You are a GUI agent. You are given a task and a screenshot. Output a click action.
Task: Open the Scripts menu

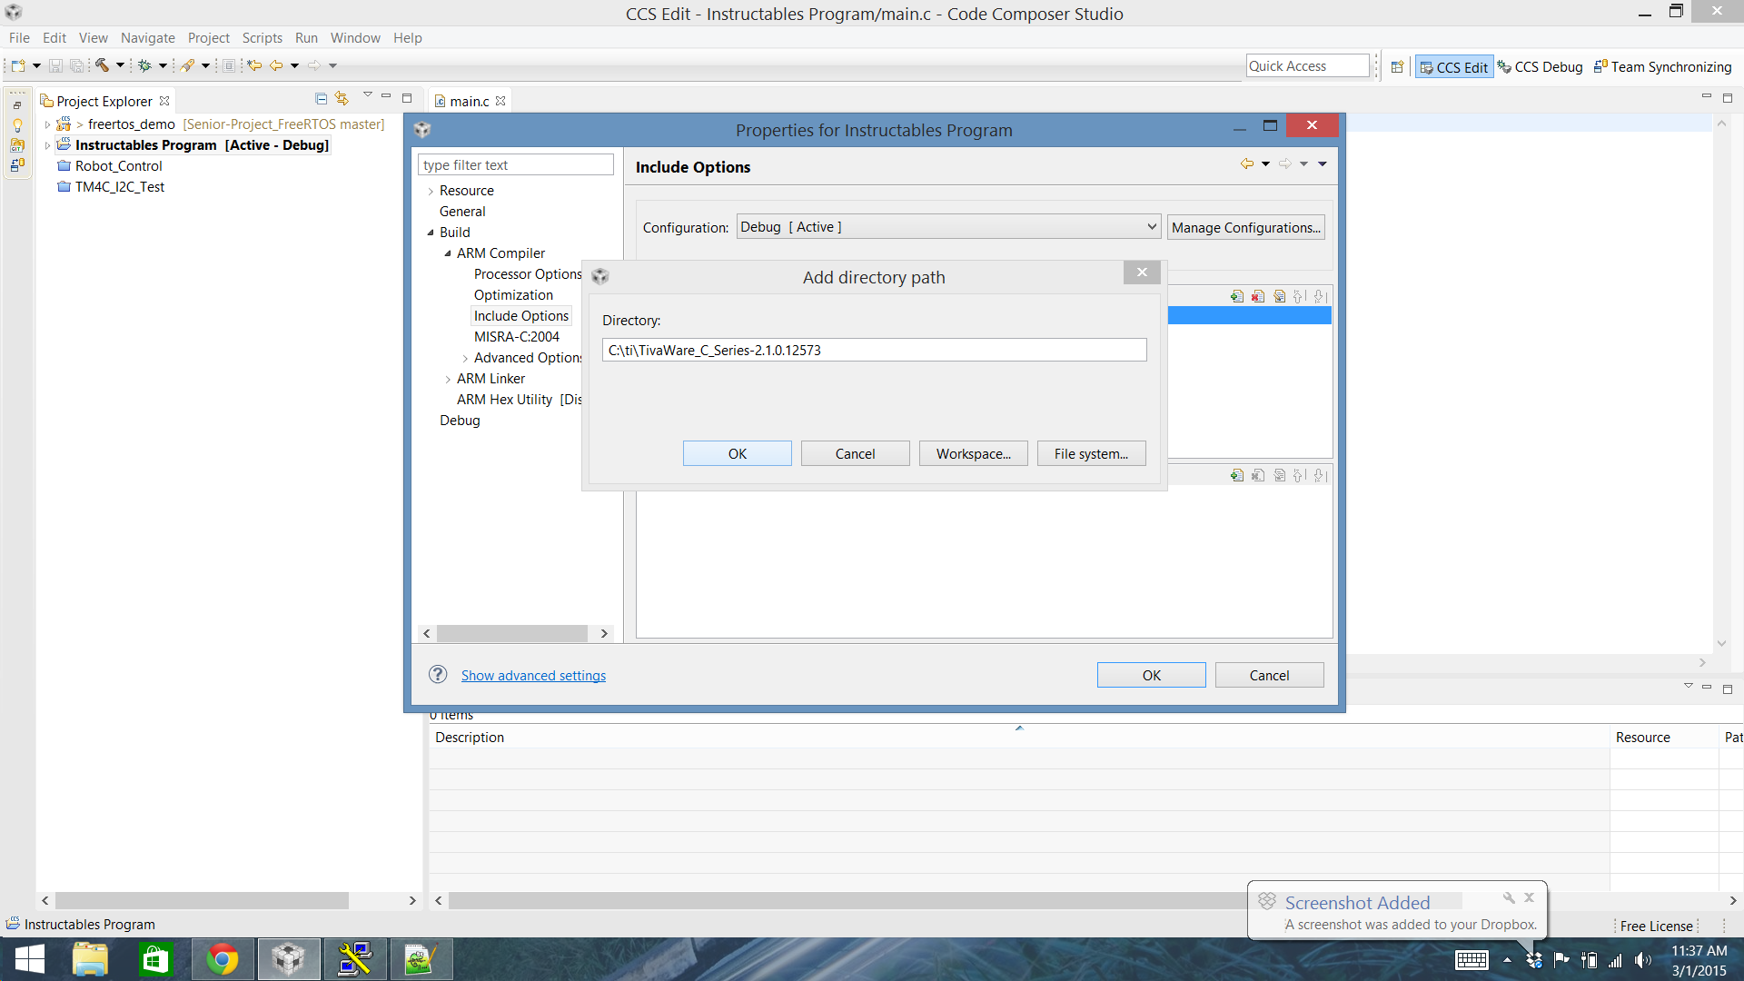tap(262, 38)
